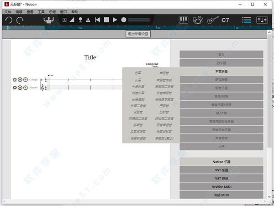The height and width of the screenshot is (206, 274).
Task: Click the staircase steps toolbar icon
Action: click(x=72, y=20)
